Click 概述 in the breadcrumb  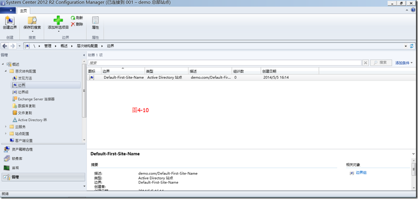tap(64, 46)
